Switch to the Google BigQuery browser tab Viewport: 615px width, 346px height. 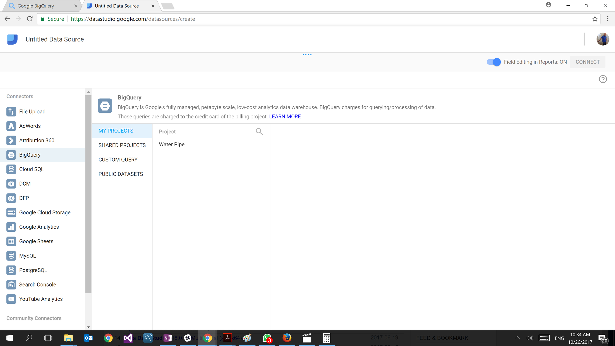(41, 6)
